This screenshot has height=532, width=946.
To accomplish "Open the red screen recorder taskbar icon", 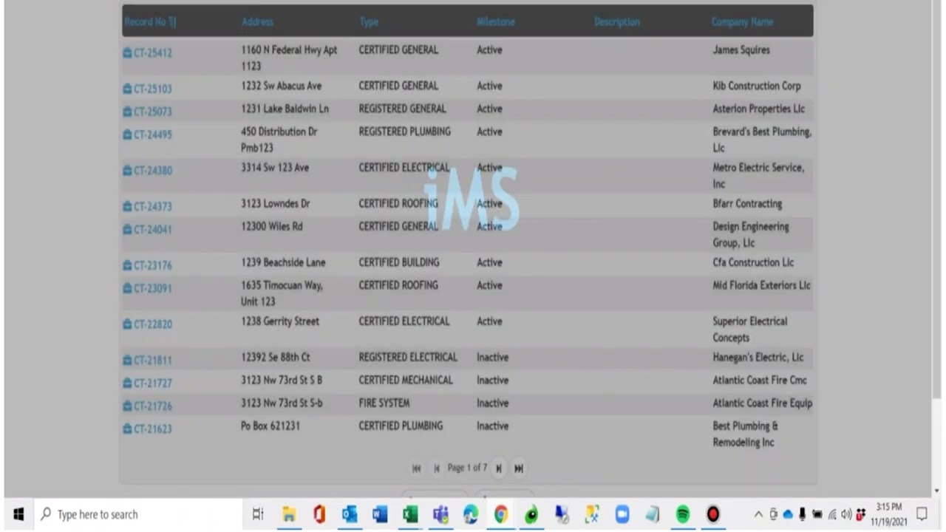I will (x=713, y=514).
